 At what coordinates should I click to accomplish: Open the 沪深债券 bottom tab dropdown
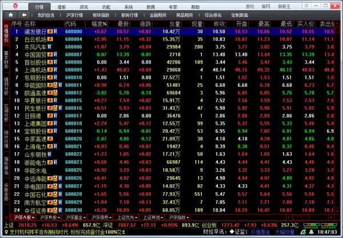click(x=110, y=217)
